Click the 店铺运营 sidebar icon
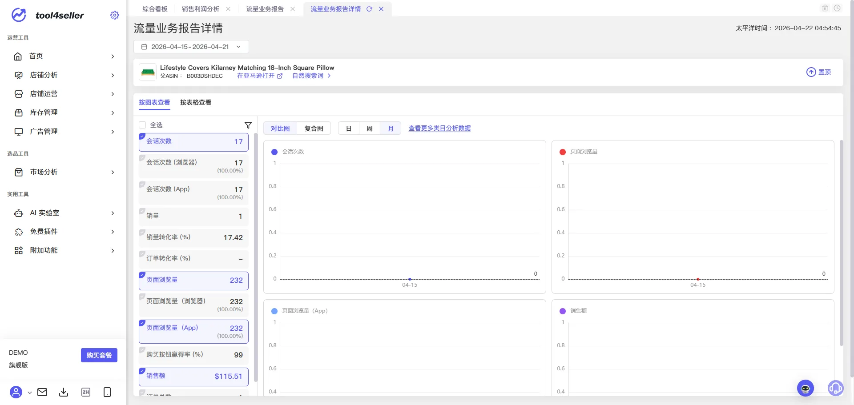 point(19,94)
